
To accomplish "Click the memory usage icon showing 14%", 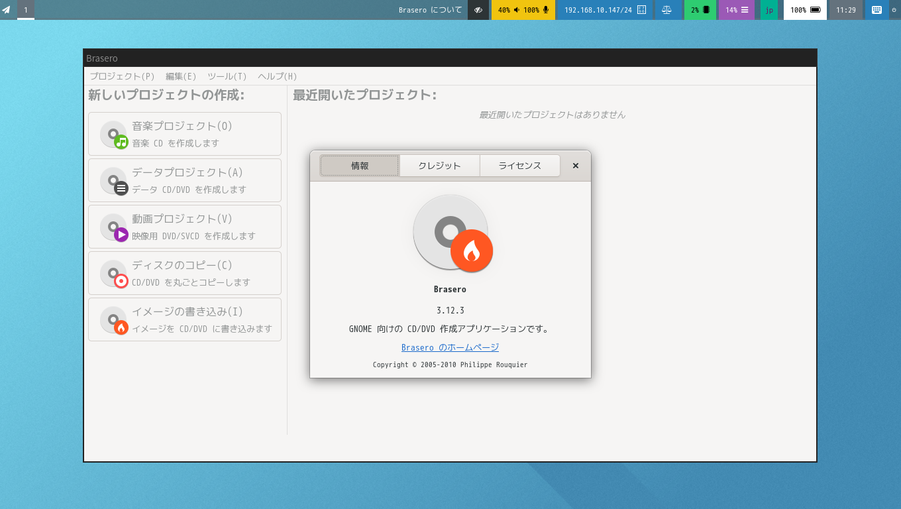I will coord(745,10).
